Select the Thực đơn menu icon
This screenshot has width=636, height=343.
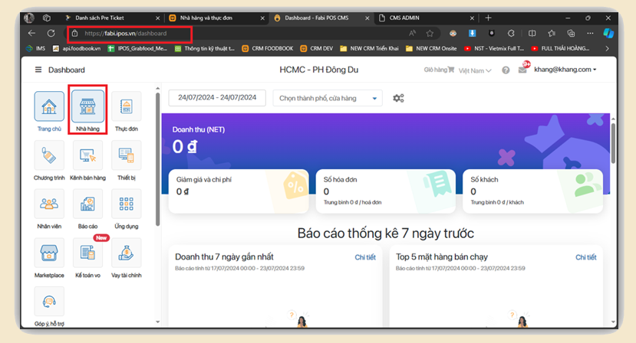coord(127,107)
